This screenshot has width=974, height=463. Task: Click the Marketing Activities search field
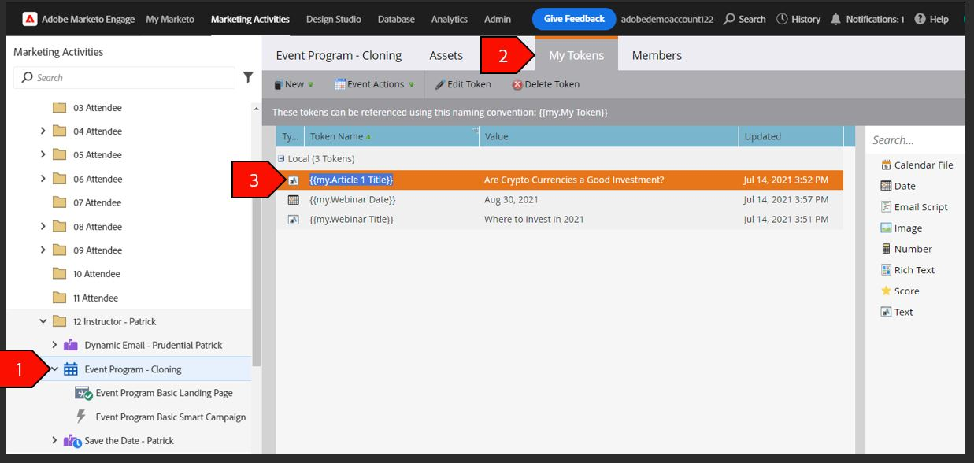(124, 77)
